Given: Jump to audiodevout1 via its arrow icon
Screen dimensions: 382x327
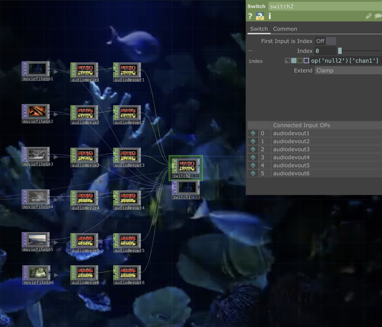Looking at the screenshot, I should [253, 133].
